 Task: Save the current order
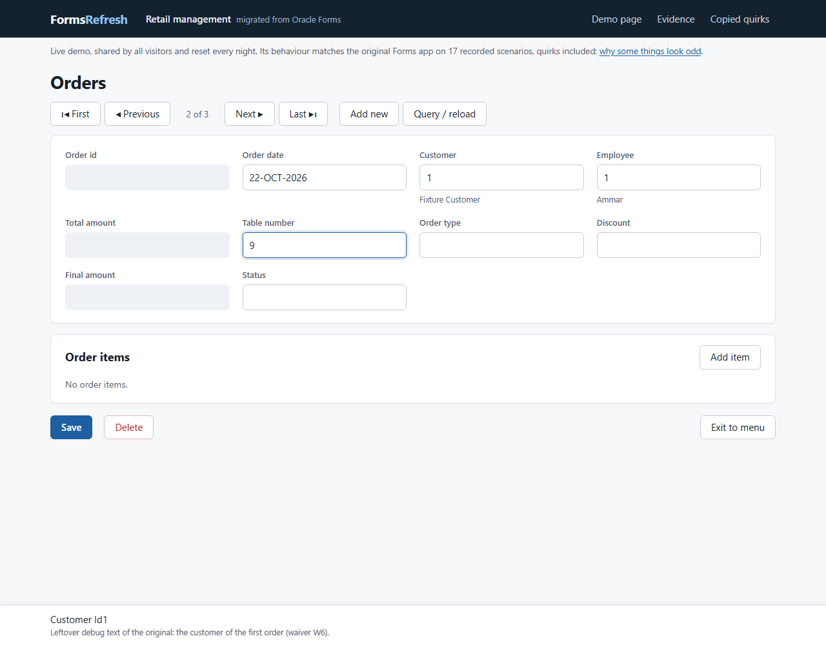point(71,428)
